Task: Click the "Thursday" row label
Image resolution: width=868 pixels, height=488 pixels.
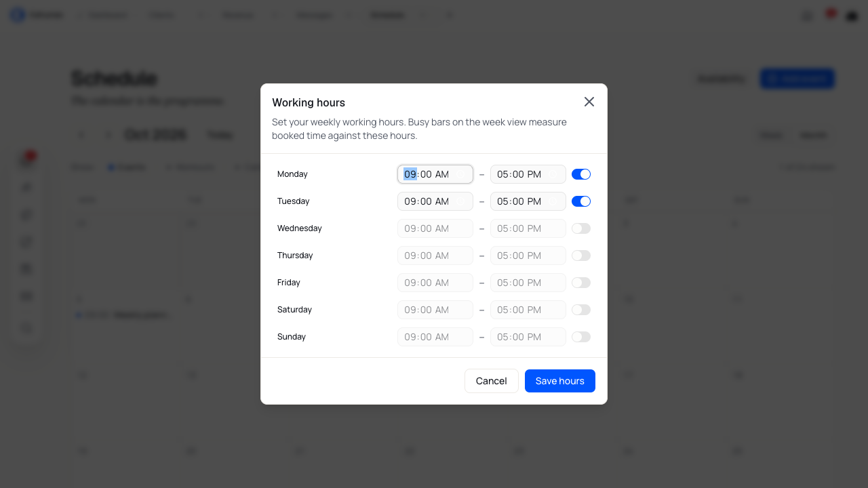Action: click(x=295, y=256)
